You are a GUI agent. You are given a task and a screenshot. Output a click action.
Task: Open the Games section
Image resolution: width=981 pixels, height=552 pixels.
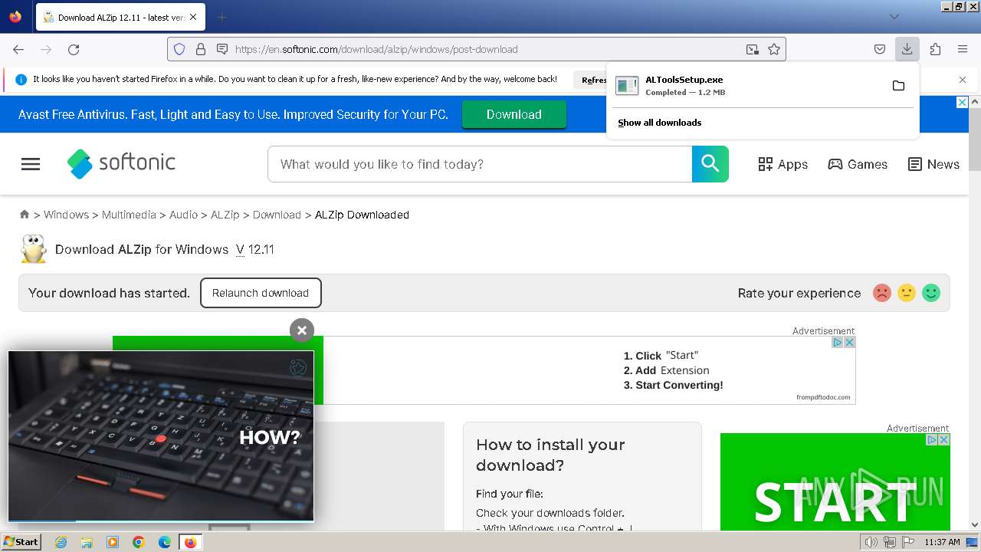tap(858, 164)
